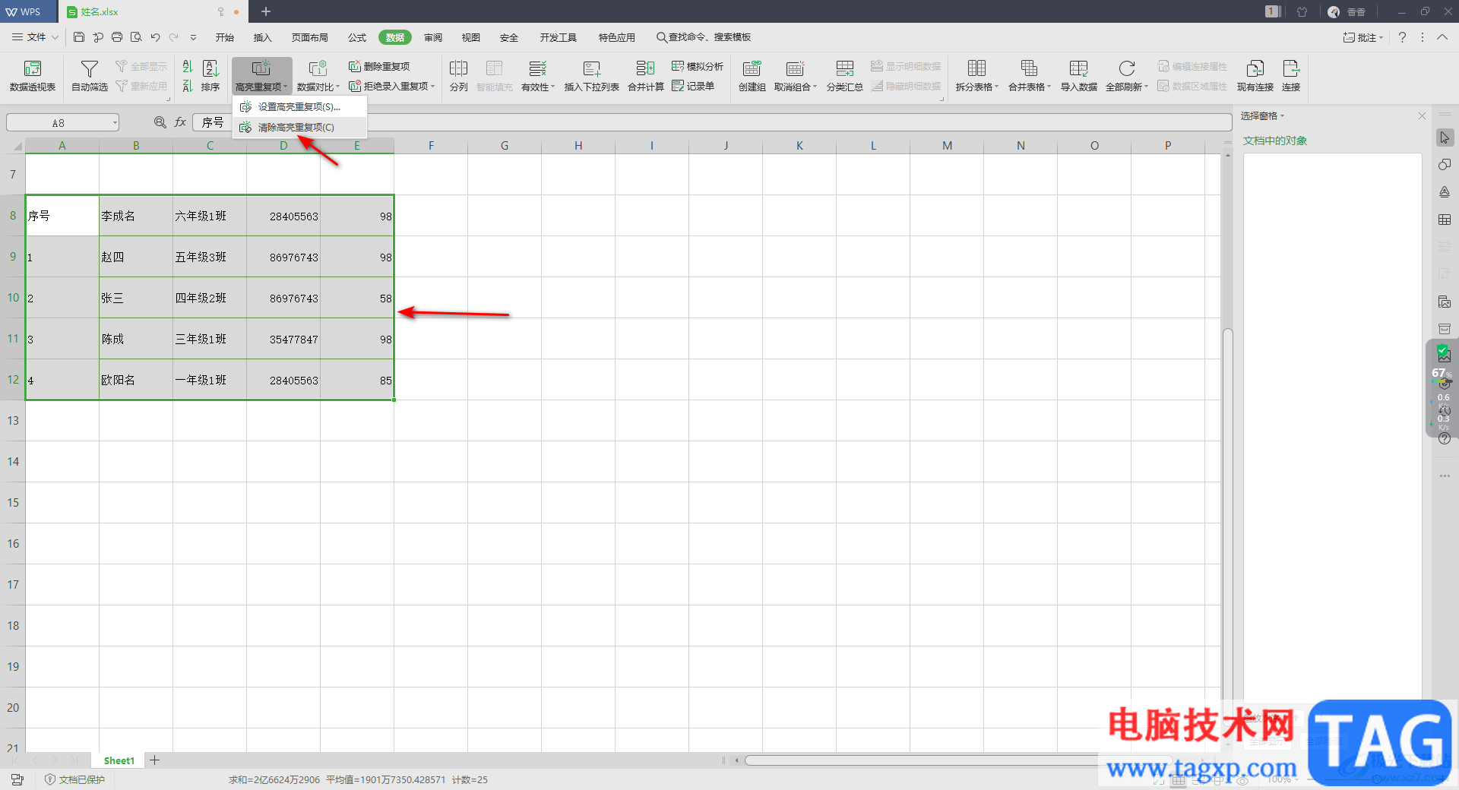This screenshot has height=790, width=1459.
Task: Select cell containing 欧阳名
Action: (x=136, y=380)
